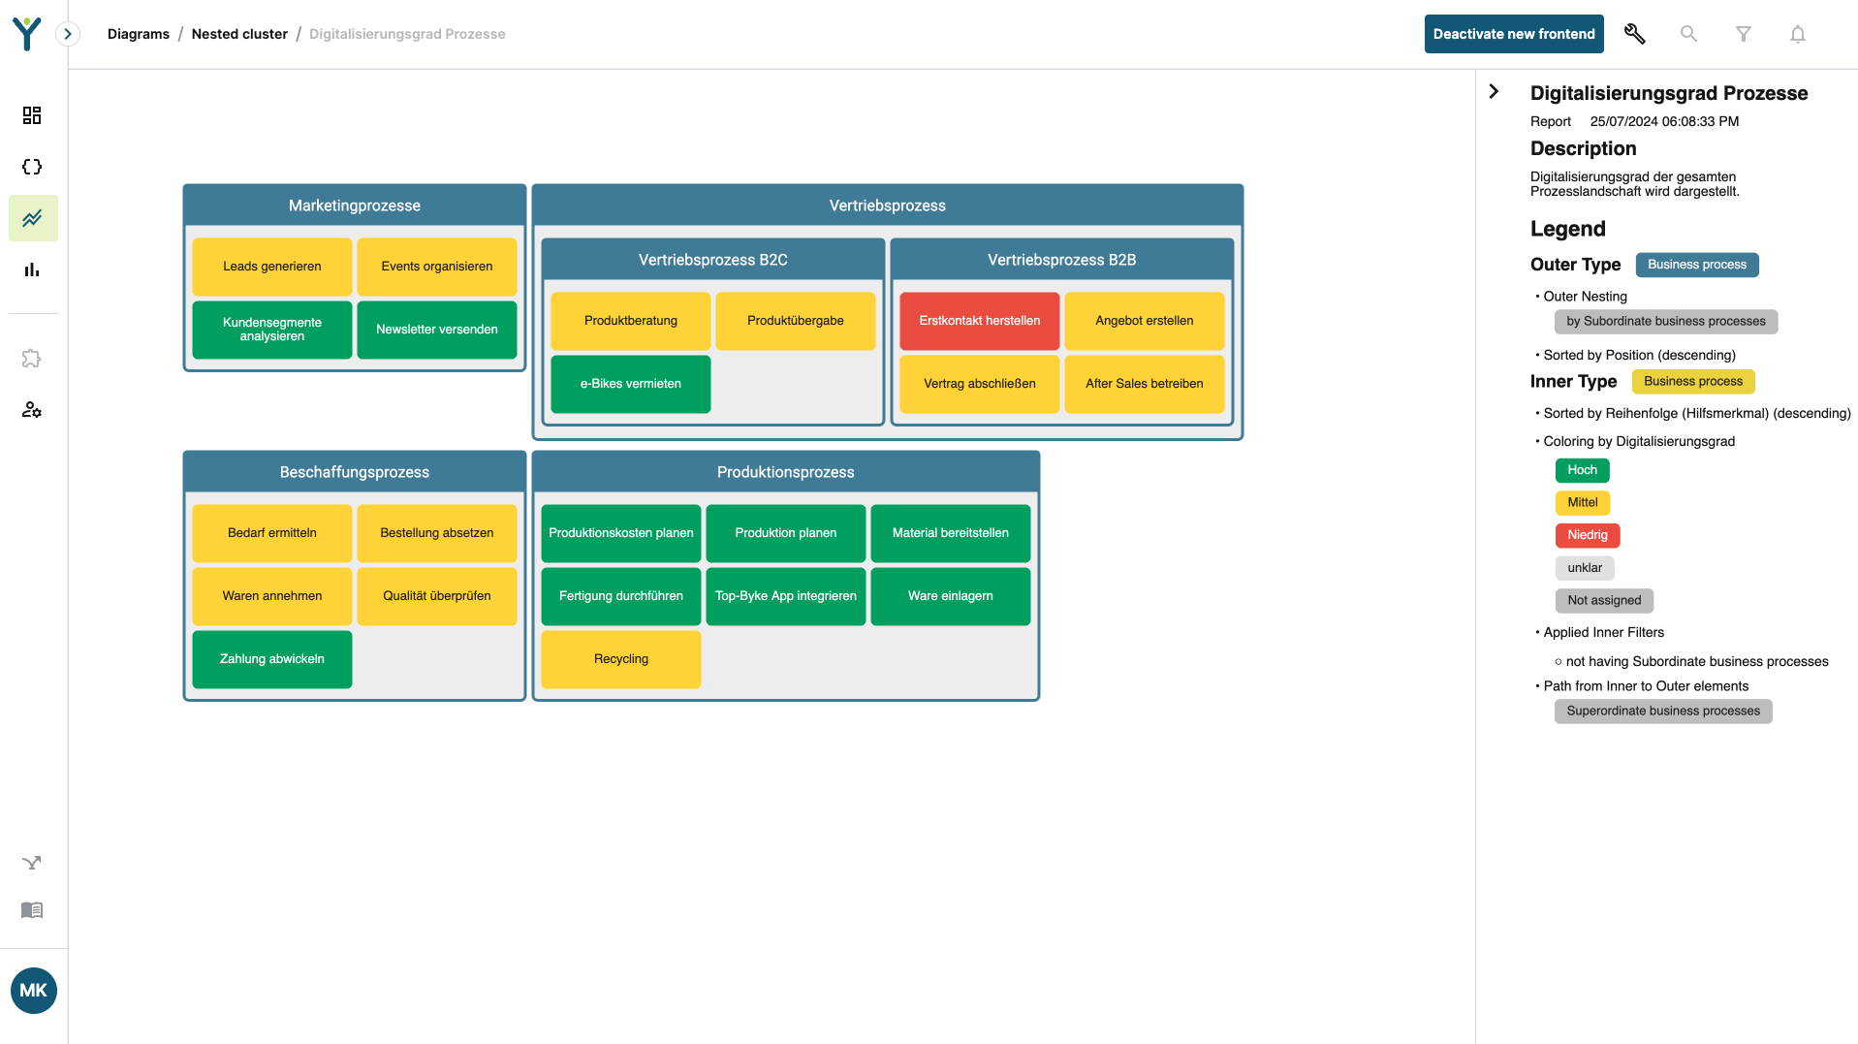Click the wrench configuration icon
This screenshot has width=1858, height=1044.
[x=1634, y=34]
